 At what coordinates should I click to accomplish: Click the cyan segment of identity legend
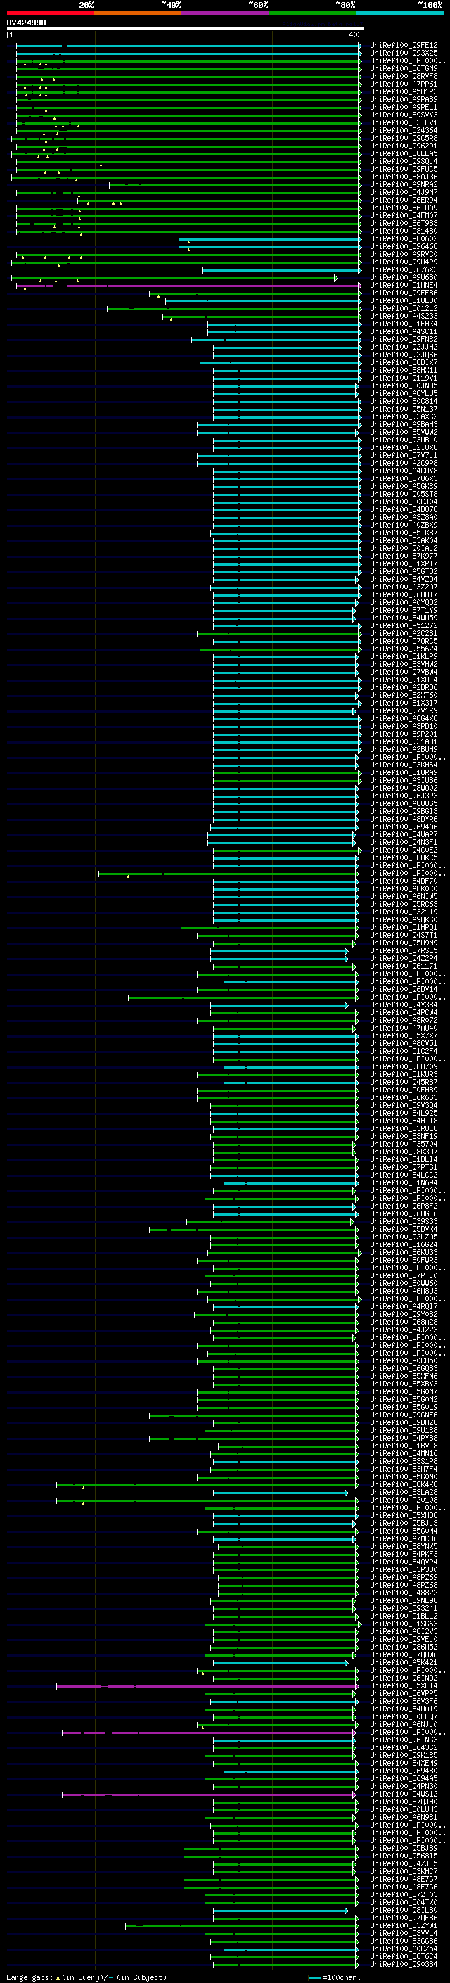coord(400,13)
